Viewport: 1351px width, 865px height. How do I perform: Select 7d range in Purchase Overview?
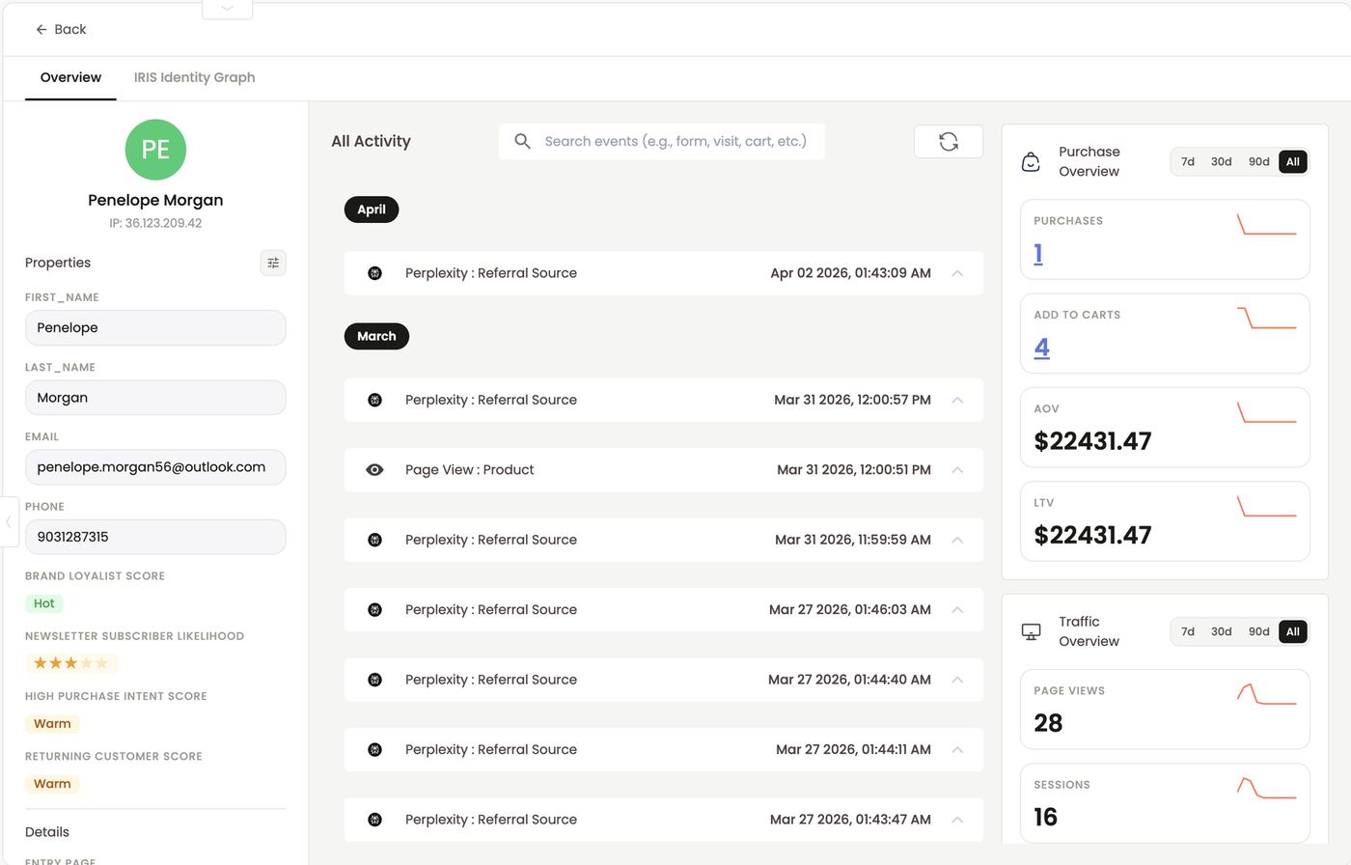coord(1188,161)
